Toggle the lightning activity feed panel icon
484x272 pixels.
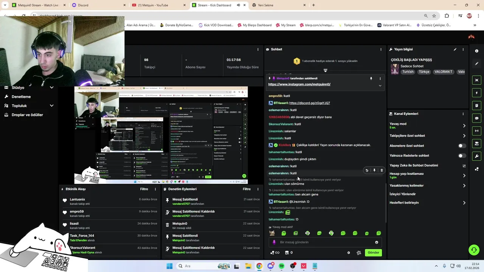[x=476, y=93]
